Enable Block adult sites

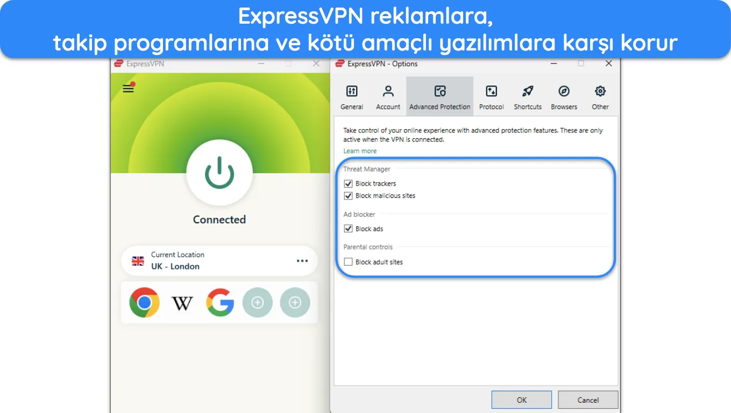(348, 262)
